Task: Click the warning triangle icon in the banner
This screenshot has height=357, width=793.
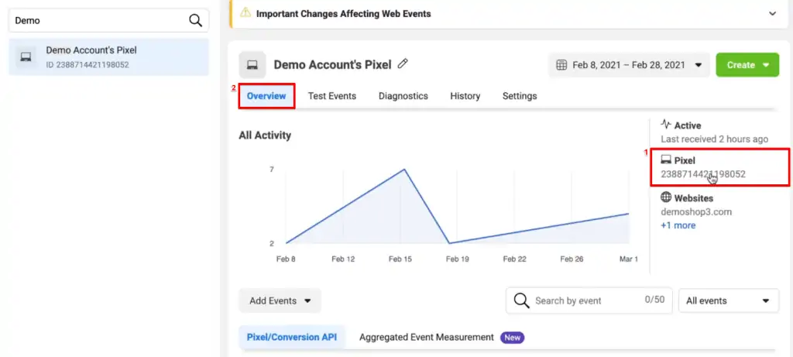Action: point(245,13)
